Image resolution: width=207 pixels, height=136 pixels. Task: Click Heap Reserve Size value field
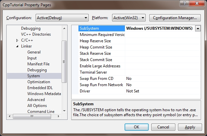click(x=163, y=41)
